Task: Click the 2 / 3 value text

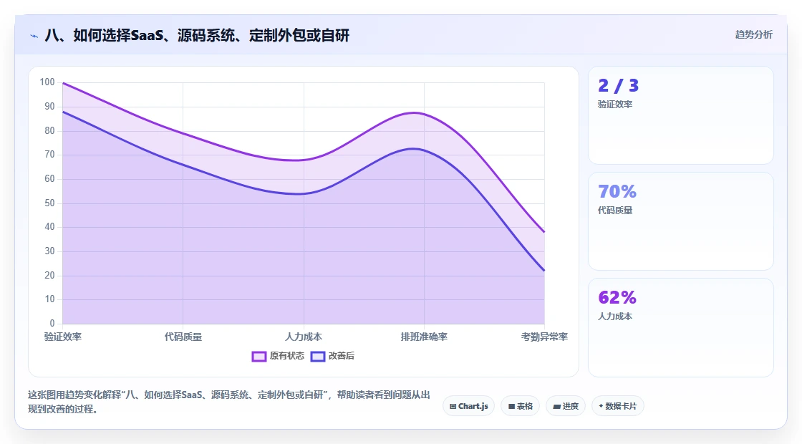Action: click(619, 85)
